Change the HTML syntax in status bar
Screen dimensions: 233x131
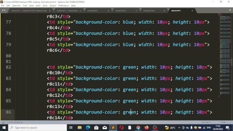pyautogui.click(x=223, y=122)
